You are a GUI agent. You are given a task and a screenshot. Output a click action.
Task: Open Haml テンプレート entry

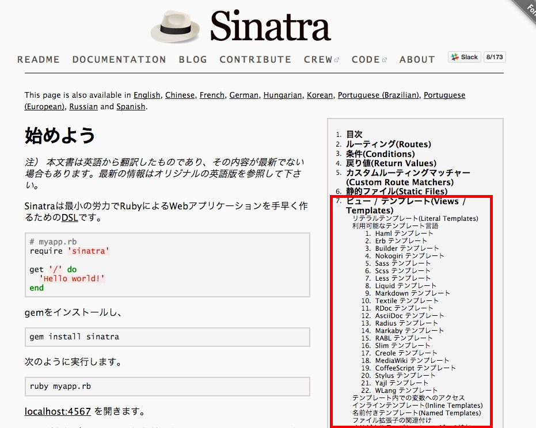pyautogui.click(x=404, y=234)
